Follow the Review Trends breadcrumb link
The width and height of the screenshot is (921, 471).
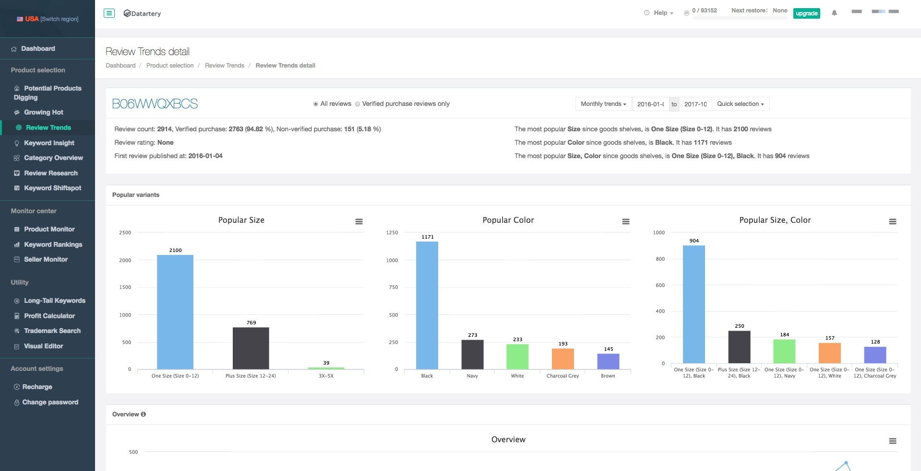click(x=225, y=66)
